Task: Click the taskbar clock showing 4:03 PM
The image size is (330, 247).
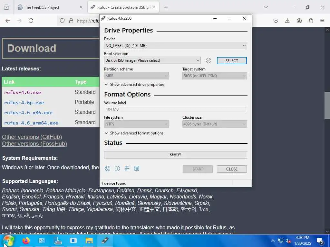Action: (302, 241)
